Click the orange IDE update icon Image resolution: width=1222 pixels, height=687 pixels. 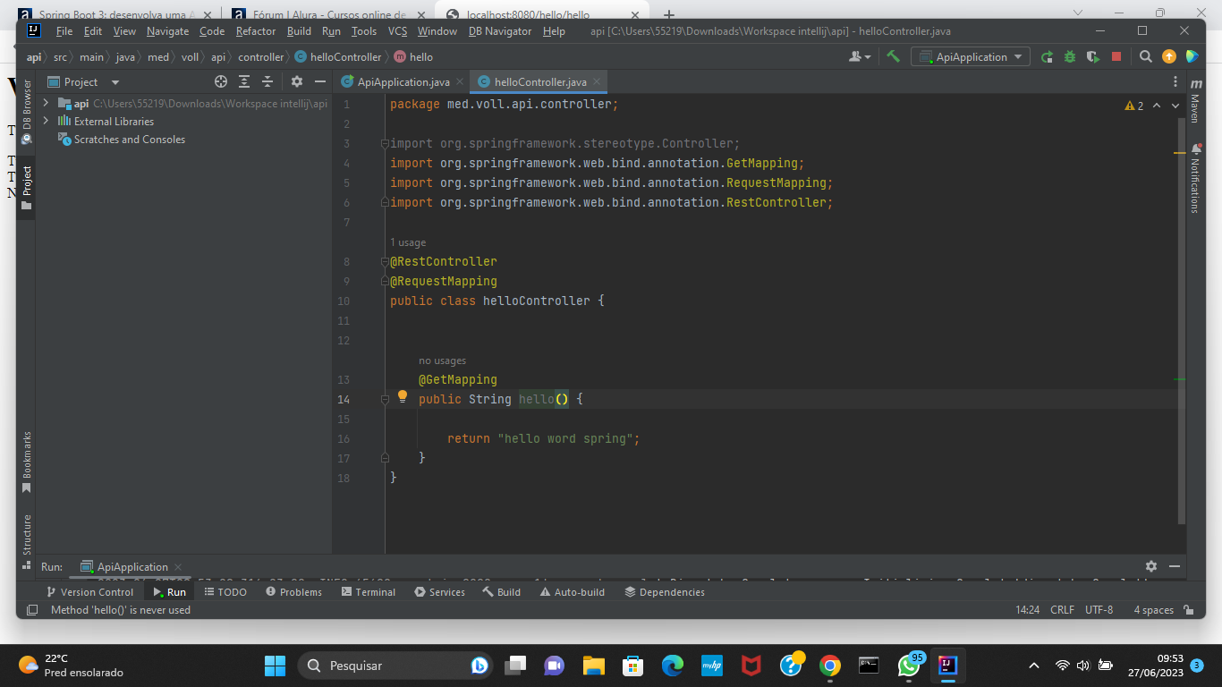1169,56
